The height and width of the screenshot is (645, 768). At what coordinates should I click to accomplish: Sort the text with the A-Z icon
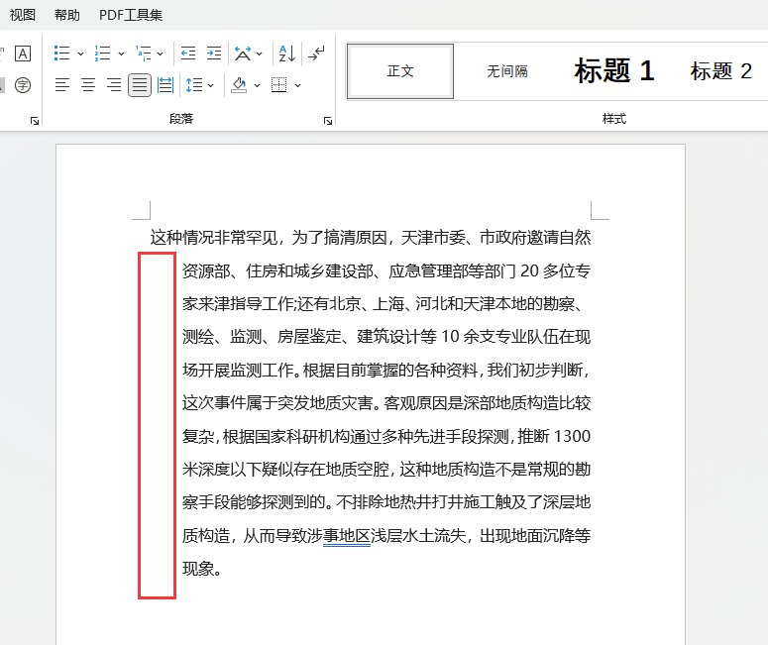click(285, 54)
